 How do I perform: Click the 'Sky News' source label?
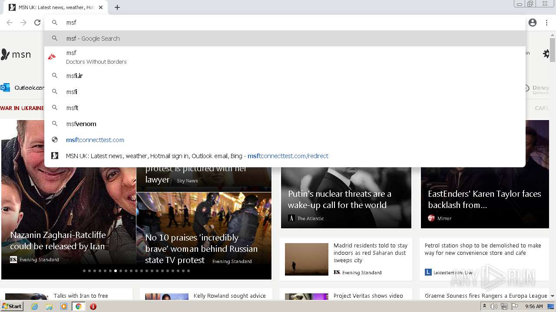click(187, 181)
